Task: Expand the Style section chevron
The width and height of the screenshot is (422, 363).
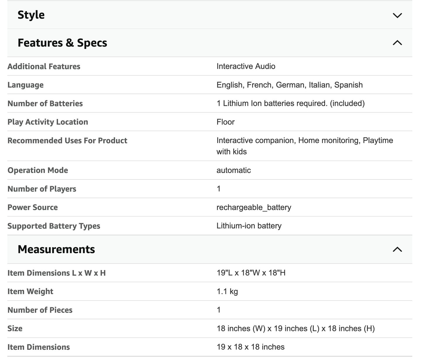Action: click(x=397, y=15)
